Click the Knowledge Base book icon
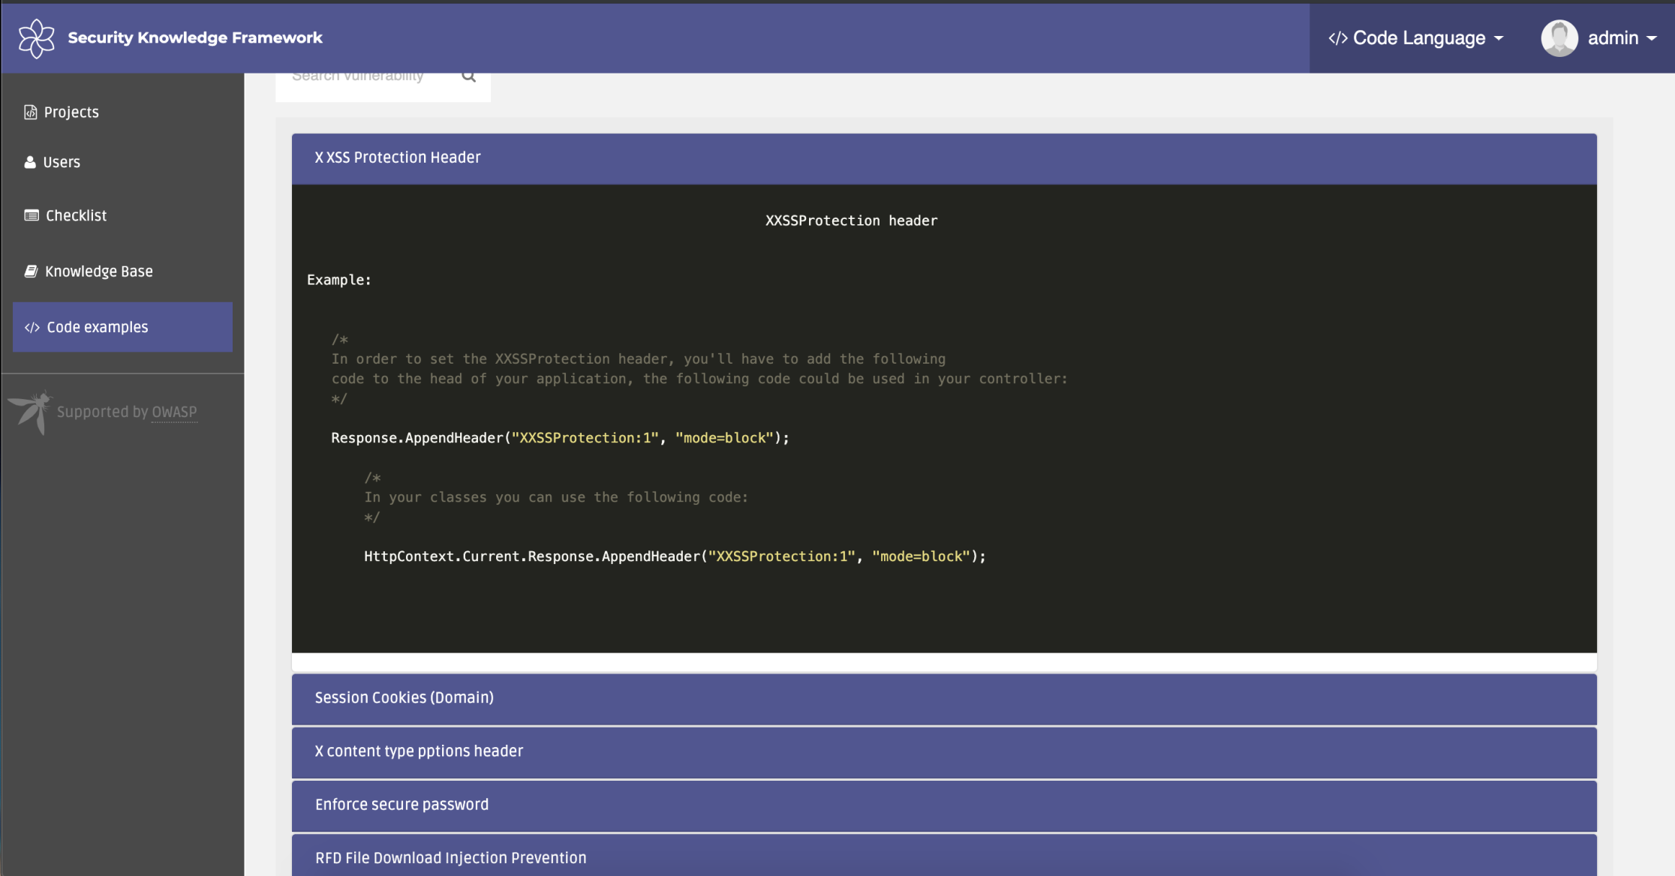Screen dimensions: 1675x876 (x=31, y=271)
